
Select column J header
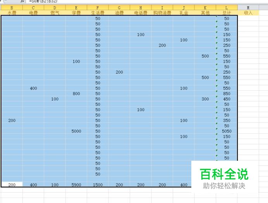tap(184, 7)
